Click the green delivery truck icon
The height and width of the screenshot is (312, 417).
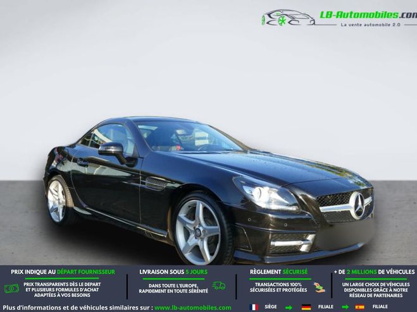coord(219,285)
